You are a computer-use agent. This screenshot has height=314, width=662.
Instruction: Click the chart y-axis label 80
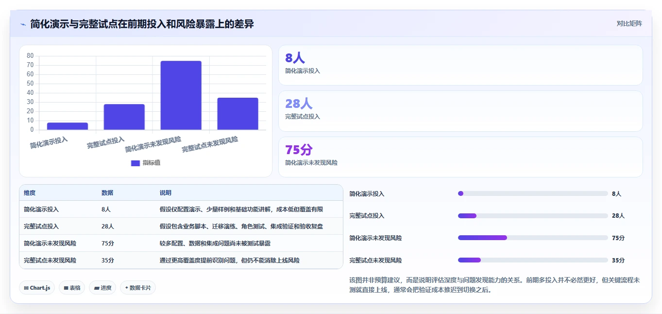click(x=30, y=56)
